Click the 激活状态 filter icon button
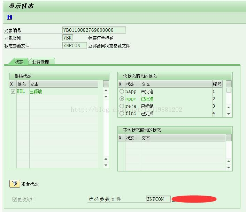The image size is (246, 212). coord(15,184)
